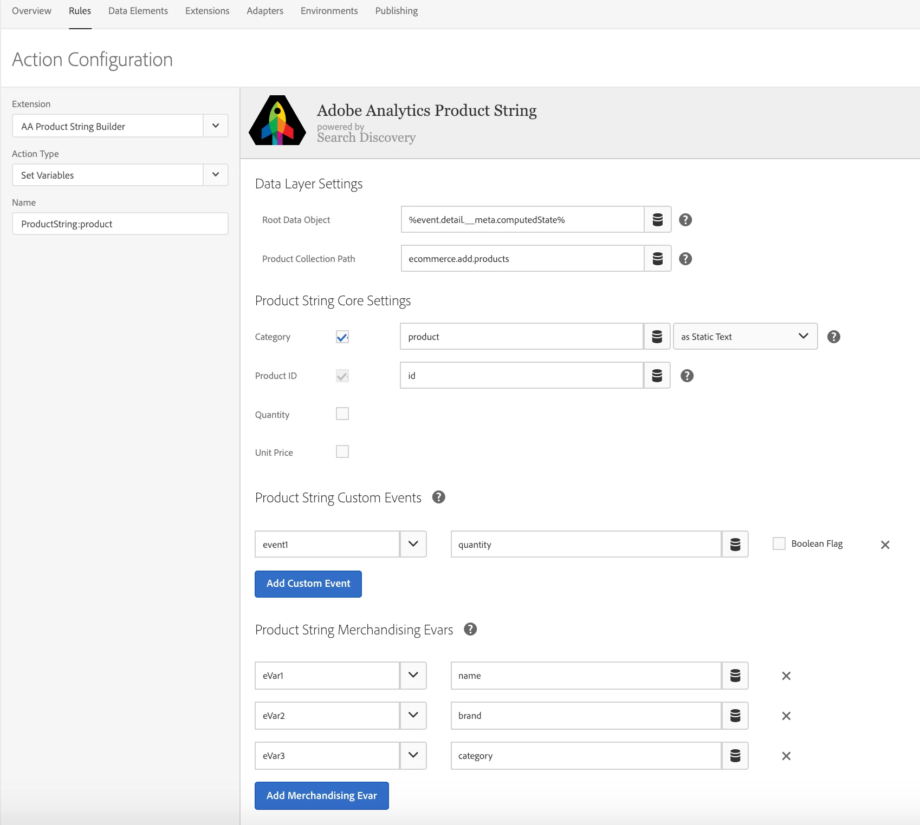Enable the Quantity checkbox
Viewport: 920px width, 825px height.
tap(342, 414)
